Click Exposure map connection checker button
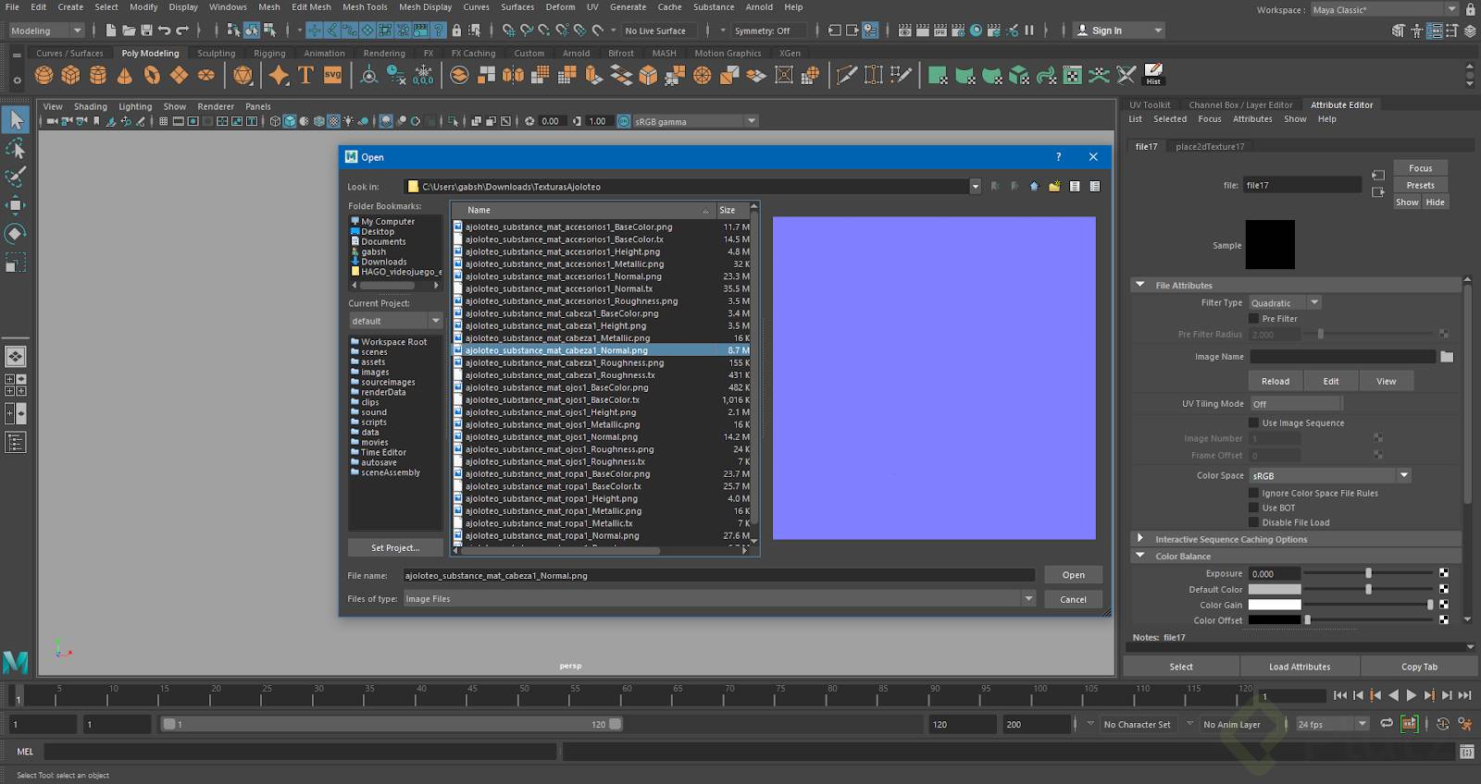The height and width of the screenshot is (784, 1481). (x=1444, y=573)
